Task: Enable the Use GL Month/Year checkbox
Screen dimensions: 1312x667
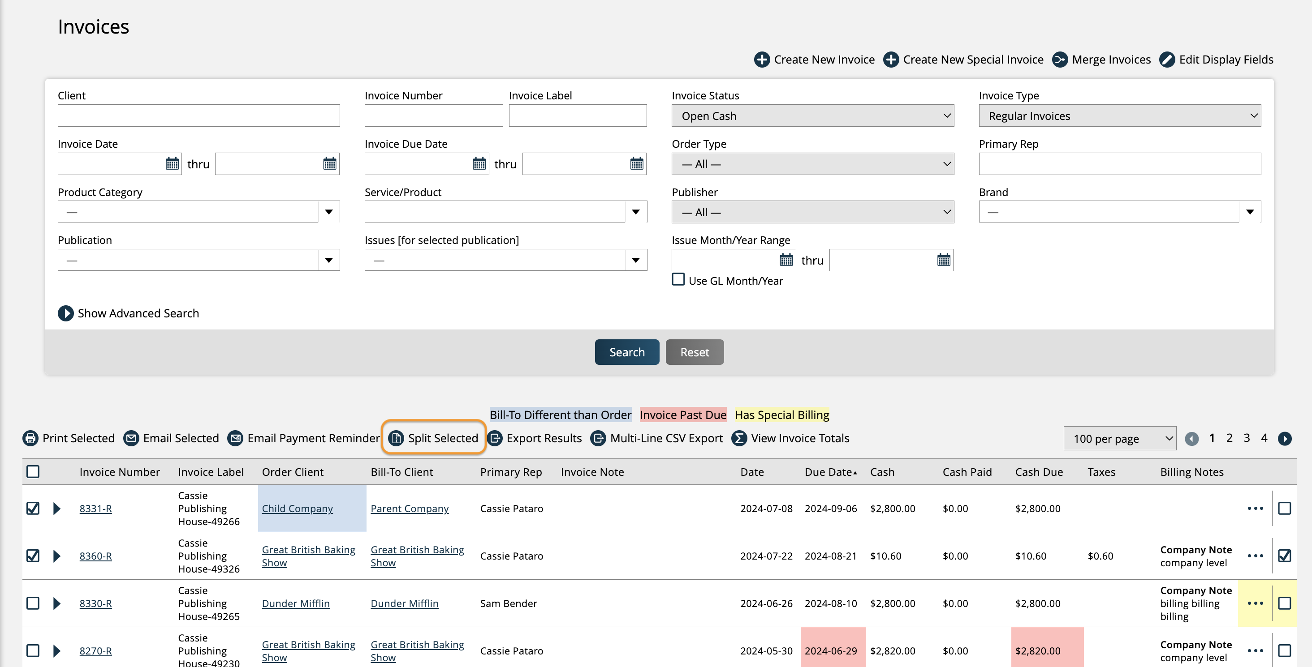Action: click(x=678, y=279)
